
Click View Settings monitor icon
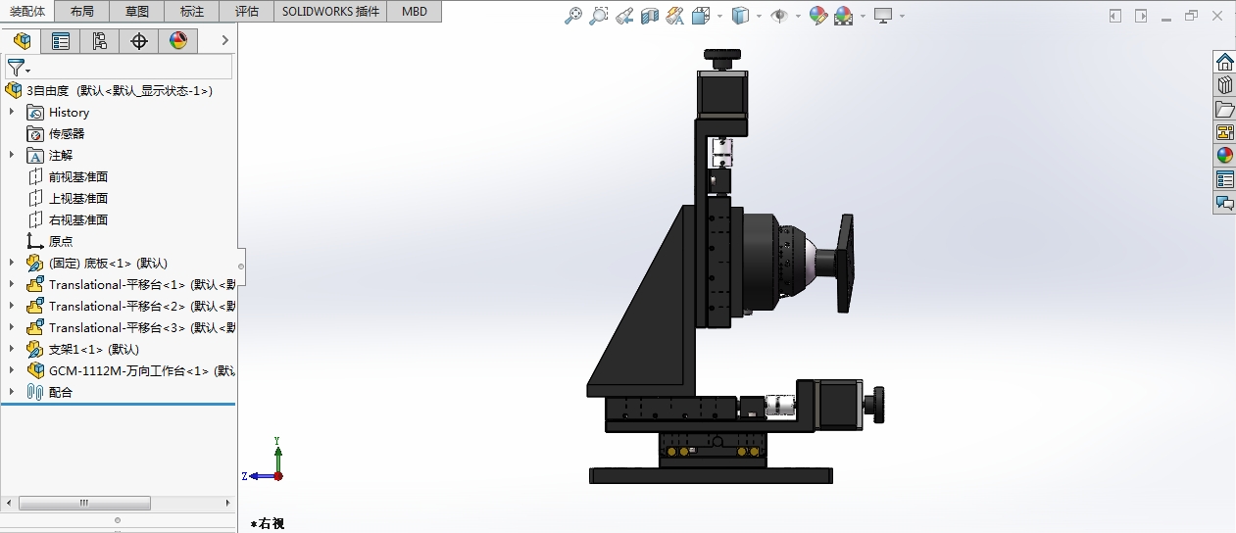(883, 16)
